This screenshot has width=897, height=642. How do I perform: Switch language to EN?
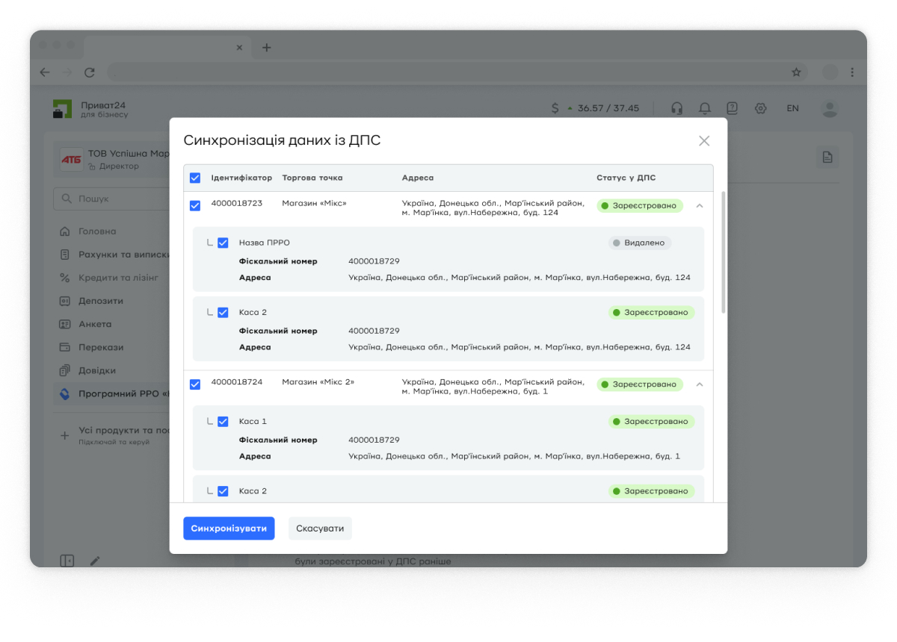pos(792,108)
